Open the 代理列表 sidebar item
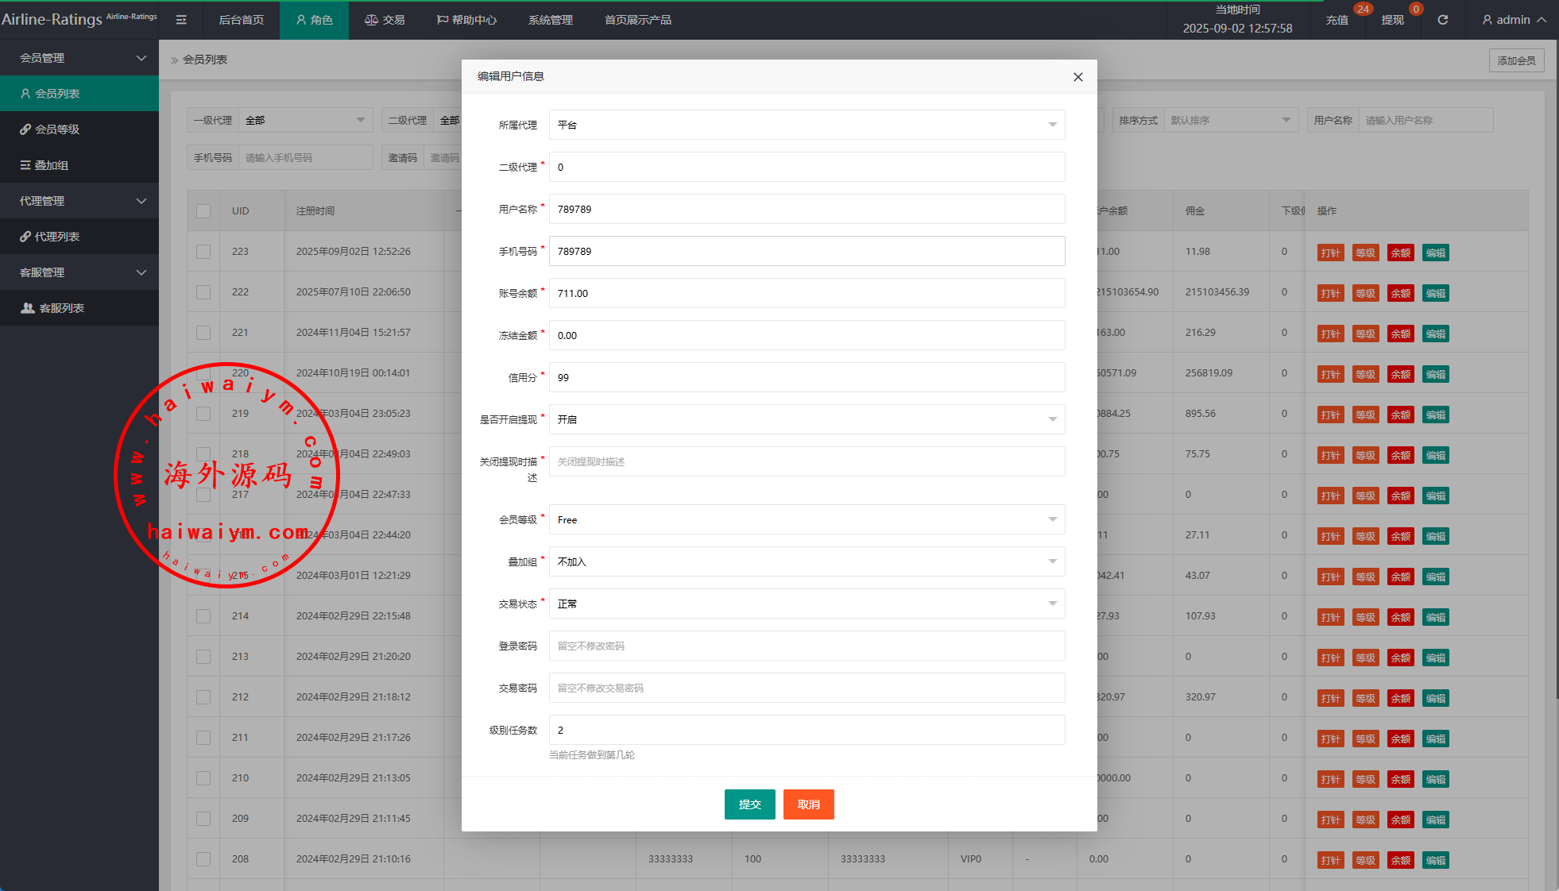The image size is (1559, 891). pyautogui.click(x=57, y=237)
